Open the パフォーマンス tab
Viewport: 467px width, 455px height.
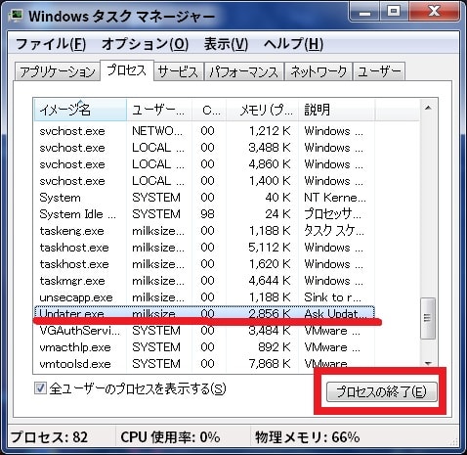[x=244, y=71]
